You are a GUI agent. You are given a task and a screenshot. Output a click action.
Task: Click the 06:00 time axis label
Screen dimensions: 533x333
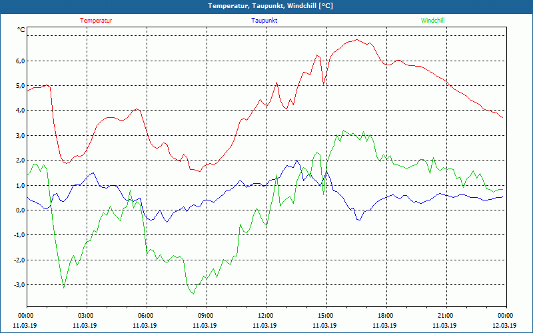[147, 316]
